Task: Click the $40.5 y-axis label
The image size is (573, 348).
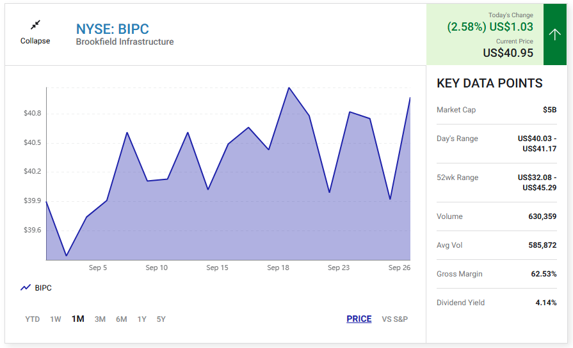Action: pyautogui.click(x=33, y=142)
